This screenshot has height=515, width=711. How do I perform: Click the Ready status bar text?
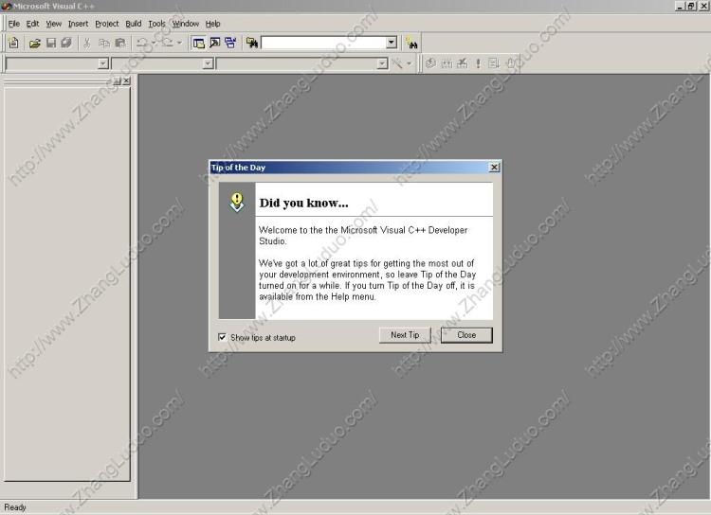[x=15, y=507]
